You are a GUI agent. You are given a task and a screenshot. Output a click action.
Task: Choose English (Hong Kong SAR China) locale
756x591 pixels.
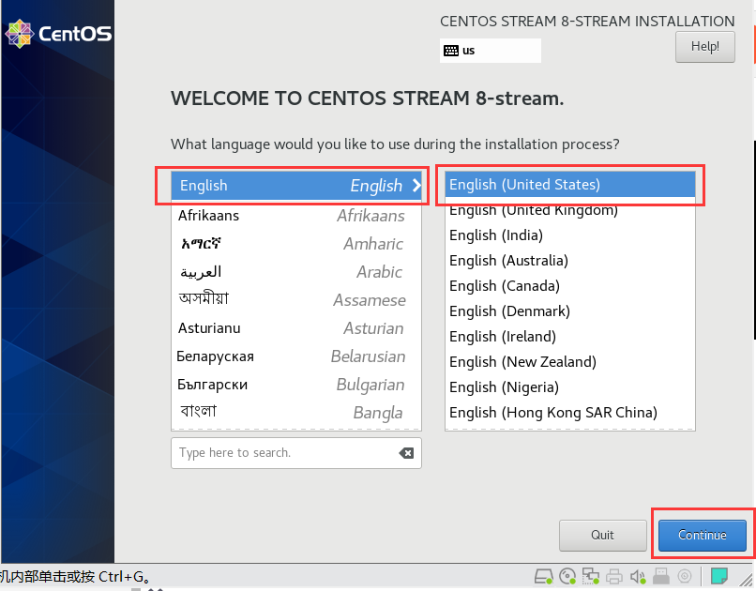pyautogui.click(x=570, y=413)
